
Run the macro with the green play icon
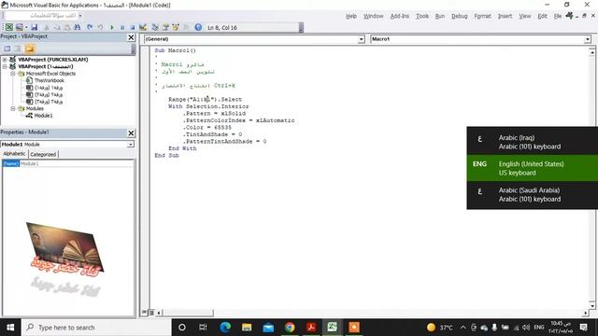pos(112,27)
